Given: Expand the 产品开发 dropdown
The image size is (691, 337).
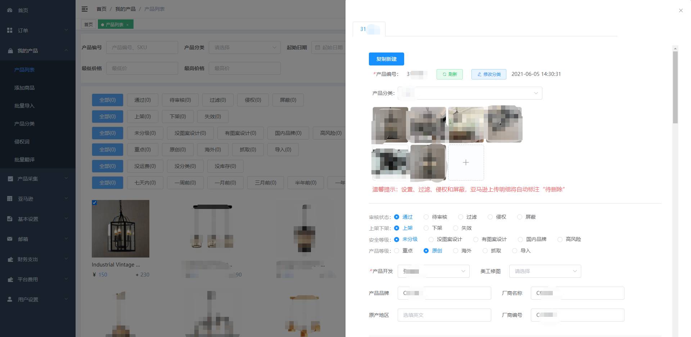Looking at the screenshot, I should tap(433, 271).
